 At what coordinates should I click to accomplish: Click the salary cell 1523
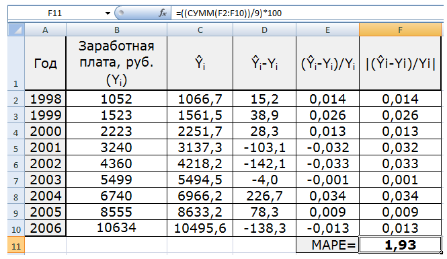[x=116, y=115]
